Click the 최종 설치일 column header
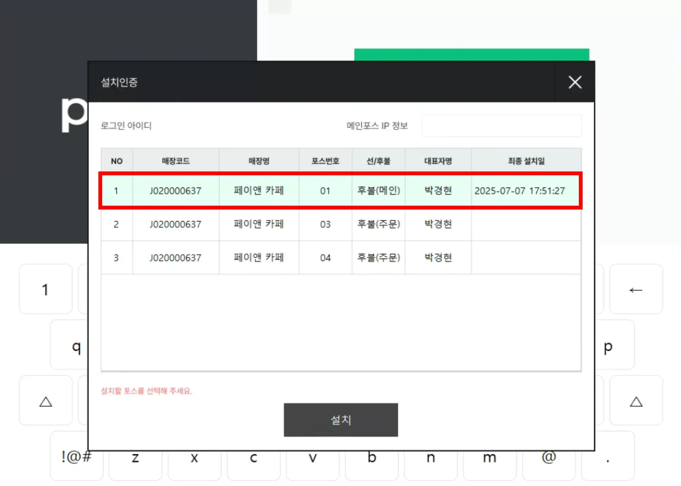 [526, 161]
